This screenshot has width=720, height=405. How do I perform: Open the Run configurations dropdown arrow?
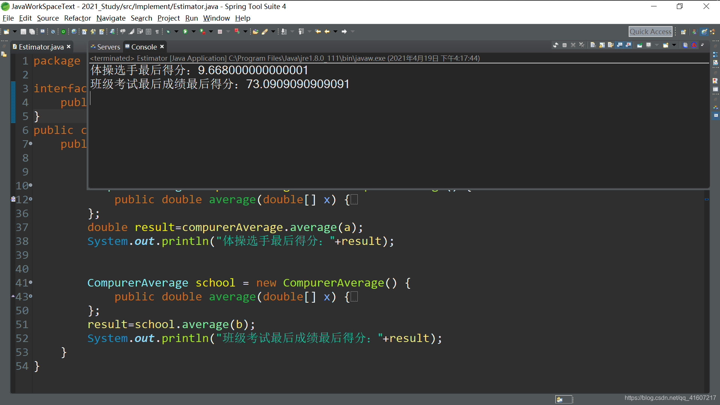click(193, 31)
